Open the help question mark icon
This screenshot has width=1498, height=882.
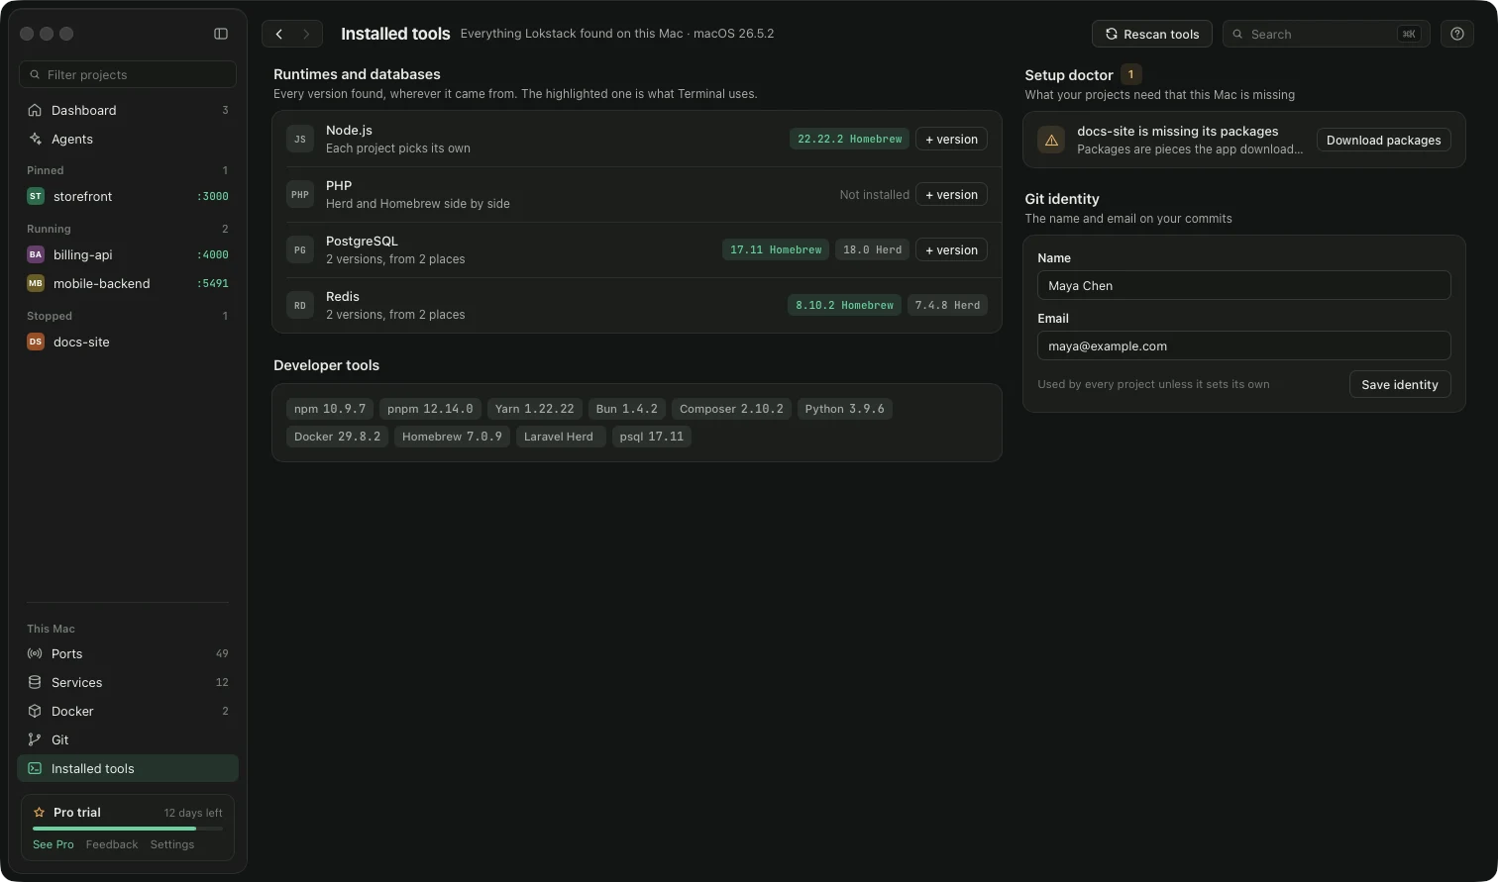1457,34
